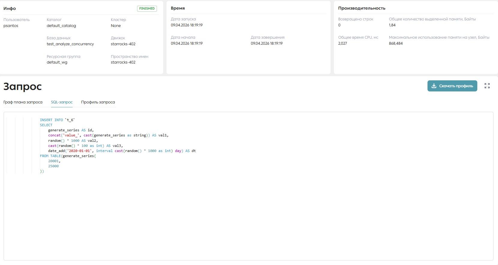
Task: Click the maximum memory value 868,484
Action: 396,43
